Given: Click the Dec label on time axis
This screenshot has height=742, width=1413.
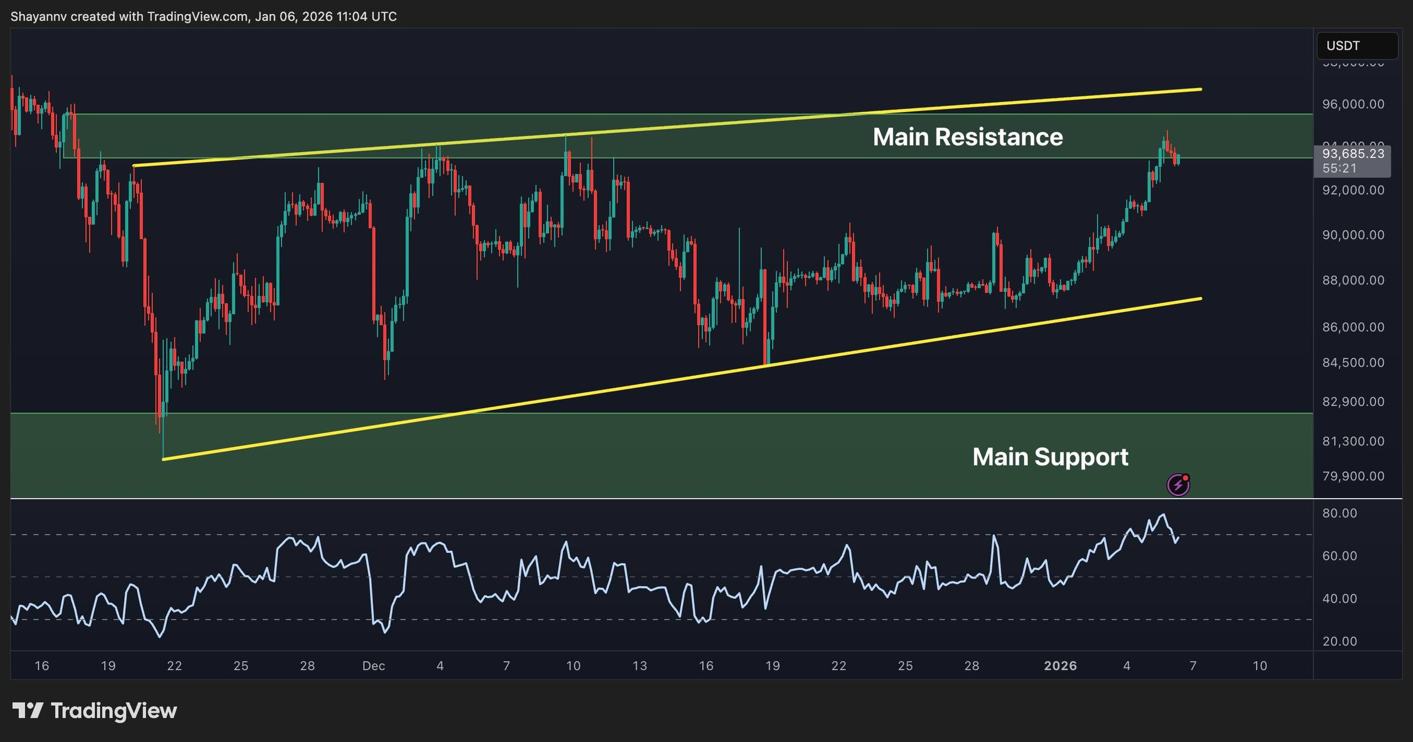Looking at the screenshot, I should [x=374, y=666].
